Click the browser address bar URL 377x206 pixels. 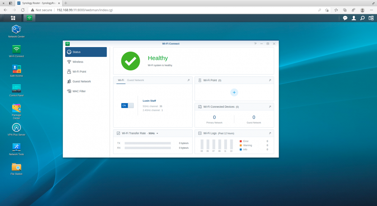click(84, 10)
